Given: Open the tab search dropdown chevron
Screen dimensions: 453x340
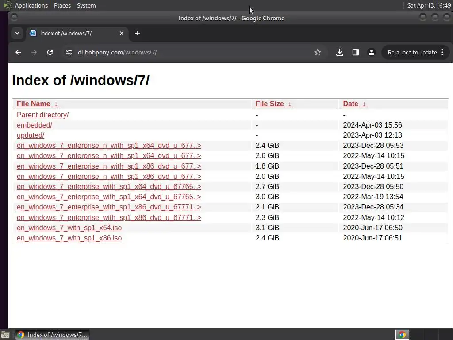Looking at the screenshot, I should 17,33.
